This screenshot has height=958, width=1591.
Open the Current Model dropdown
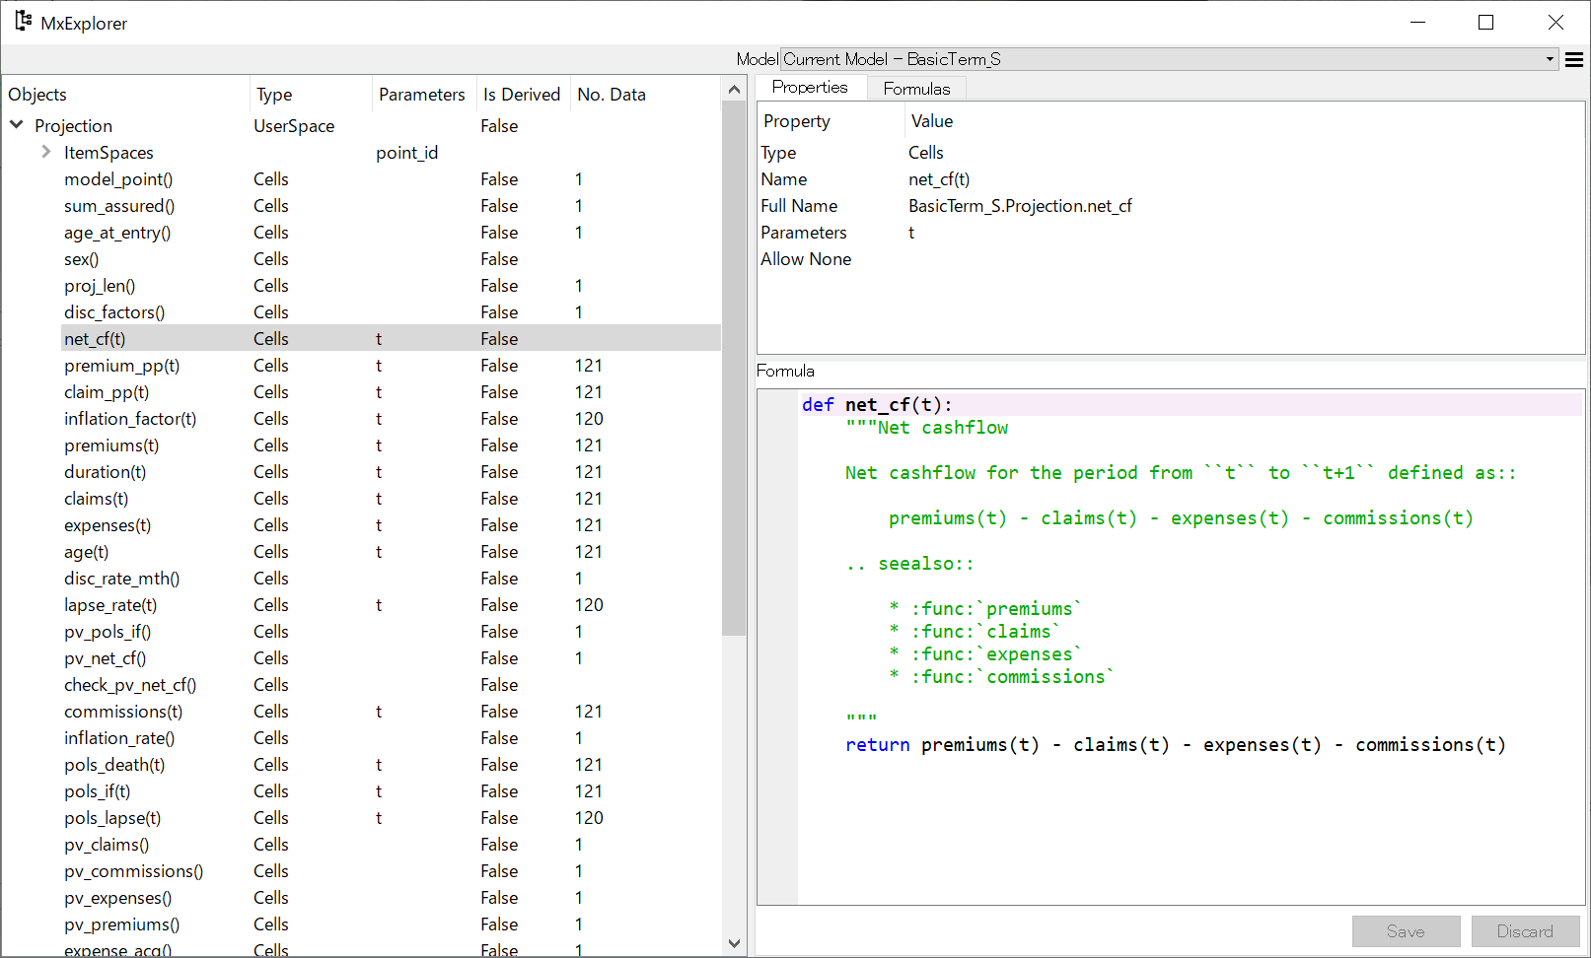[x=1170, y=59]
